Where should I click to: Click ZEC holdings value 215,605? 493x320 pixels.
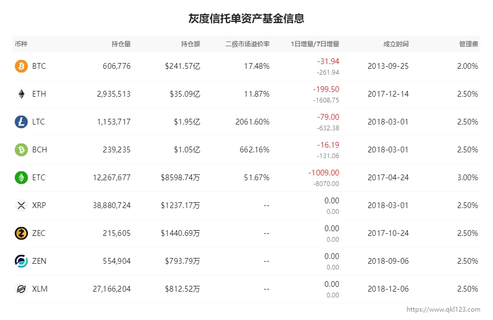coord(116,233)
